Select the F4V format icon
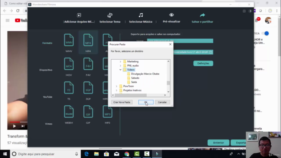Screen dimensions: 281x158 point(88,64)
